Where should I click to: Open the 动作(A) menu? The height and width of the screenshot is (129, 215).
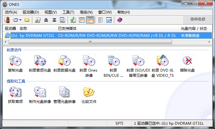11,12
